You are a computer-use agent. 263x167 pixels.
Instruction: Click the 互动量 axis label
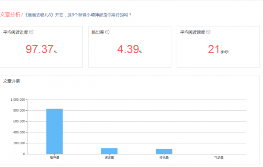click(x=219, y=158)
